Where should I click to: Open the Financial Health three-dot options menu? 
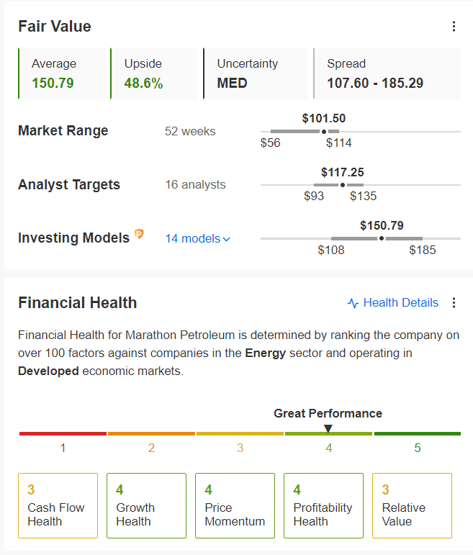pos(454,302)
